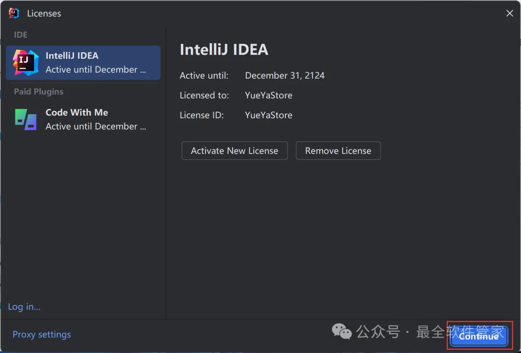Click the JetBrains icon in title bar
The height and width of the screenshot is (353, 521).
14,14
